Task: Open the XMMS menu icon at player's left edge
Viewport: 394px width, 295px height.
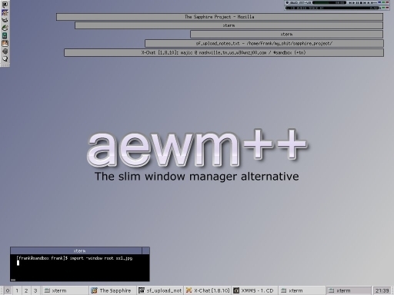Action: pyautogui.click(x=287, y=3)
